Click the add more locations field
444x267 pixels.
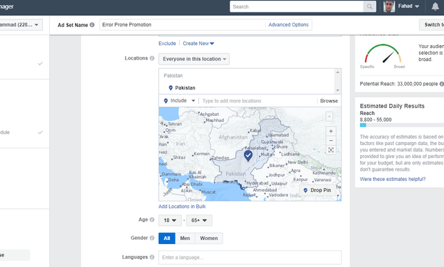[258, 101]
